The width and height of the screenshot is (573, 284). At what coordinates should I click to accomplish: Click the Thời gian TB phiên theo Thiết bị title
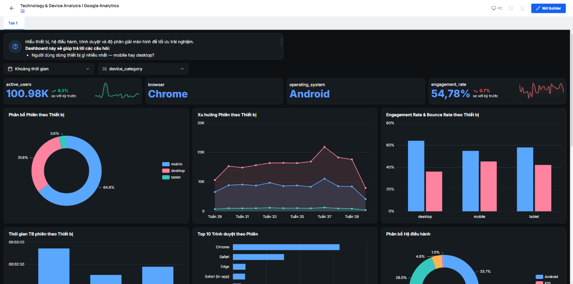click(41, 234)
